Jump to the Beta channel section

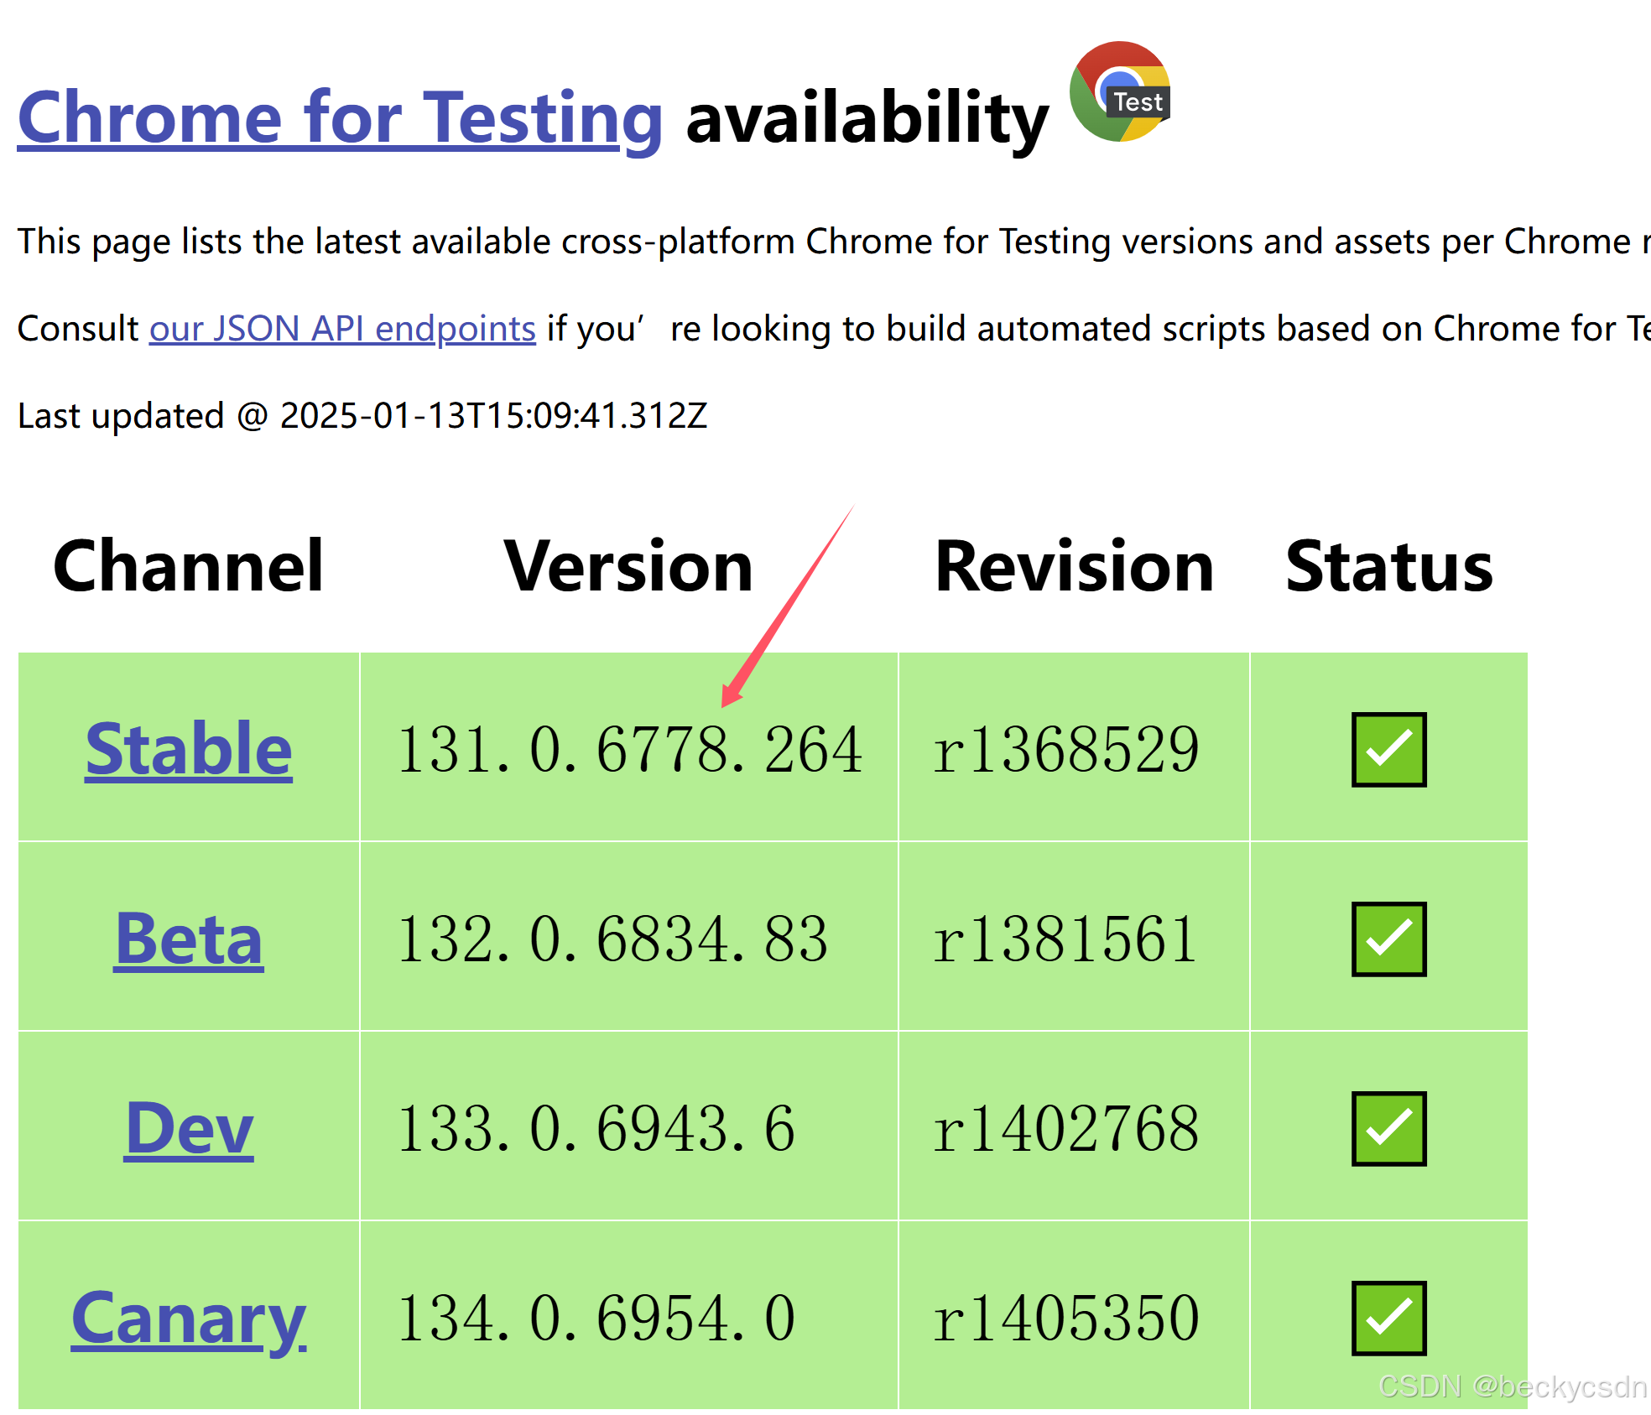[189, 939]
